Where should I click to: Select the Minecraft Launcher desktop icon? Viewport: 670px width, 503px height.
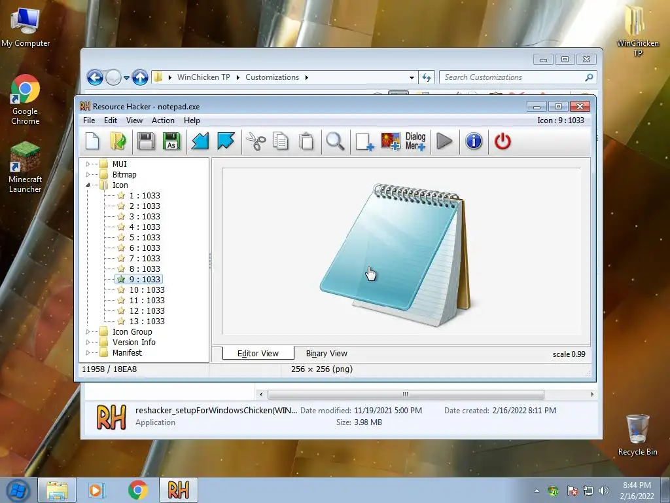click(26, 168)
